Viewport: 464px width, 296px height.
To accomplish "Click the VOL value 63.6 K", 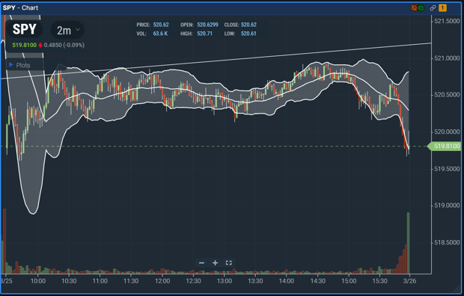I will coord(160,34).
